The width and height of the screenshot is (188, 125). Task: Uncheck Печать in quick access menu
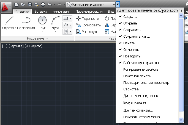pyautogui.click(x=147, y=43)
